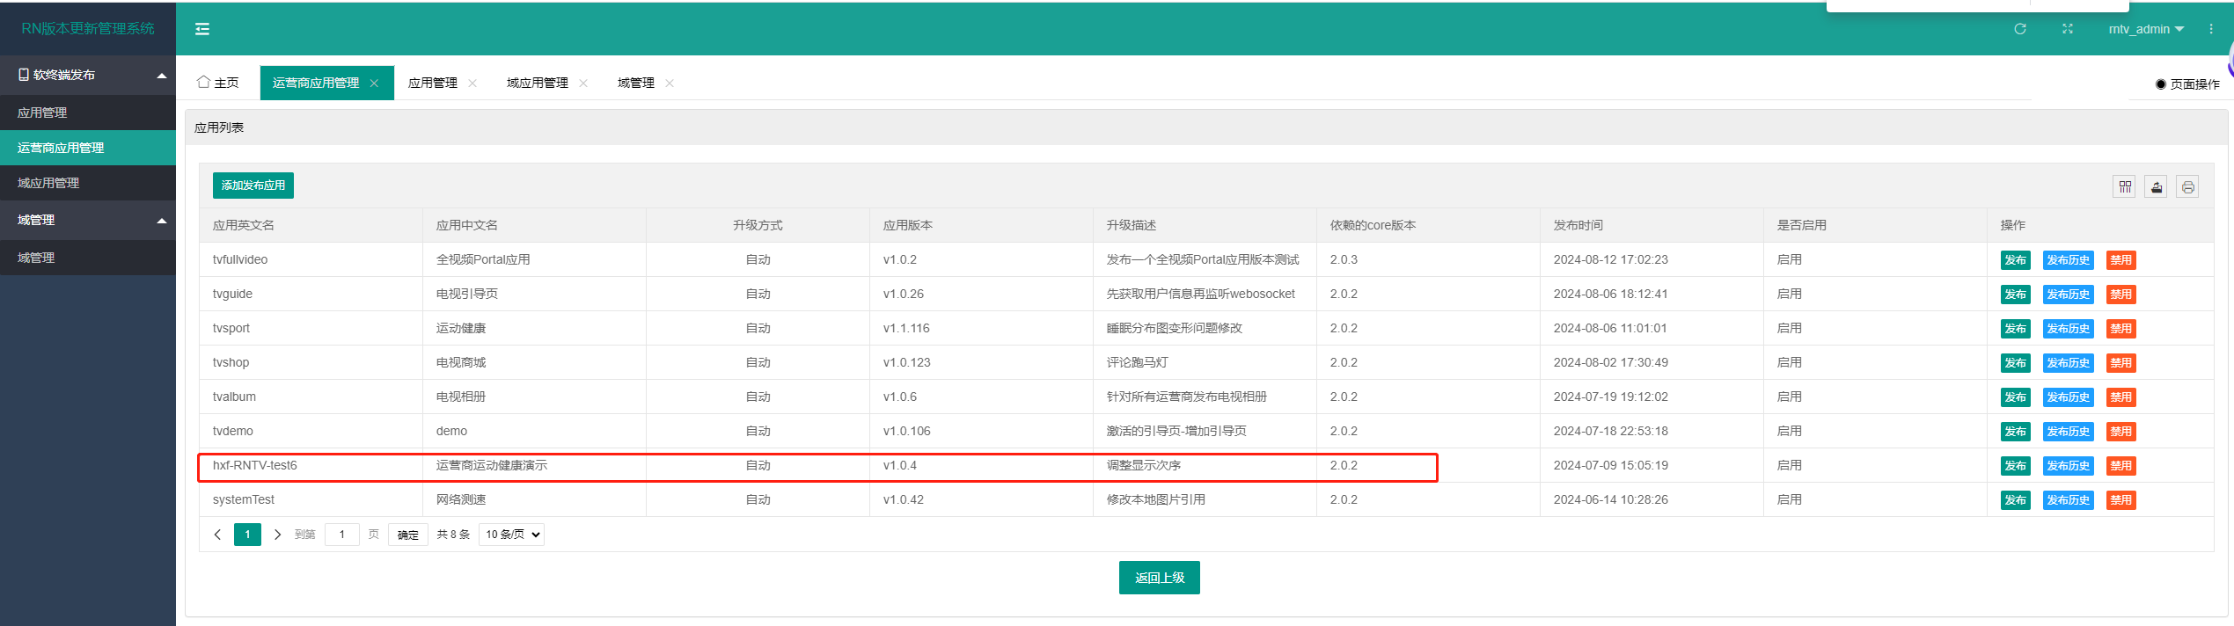The width and height of the screenshot is (2234, 626).
Task: Switch to the 域应用管理 tab
Action: click(x=537, y=83)
